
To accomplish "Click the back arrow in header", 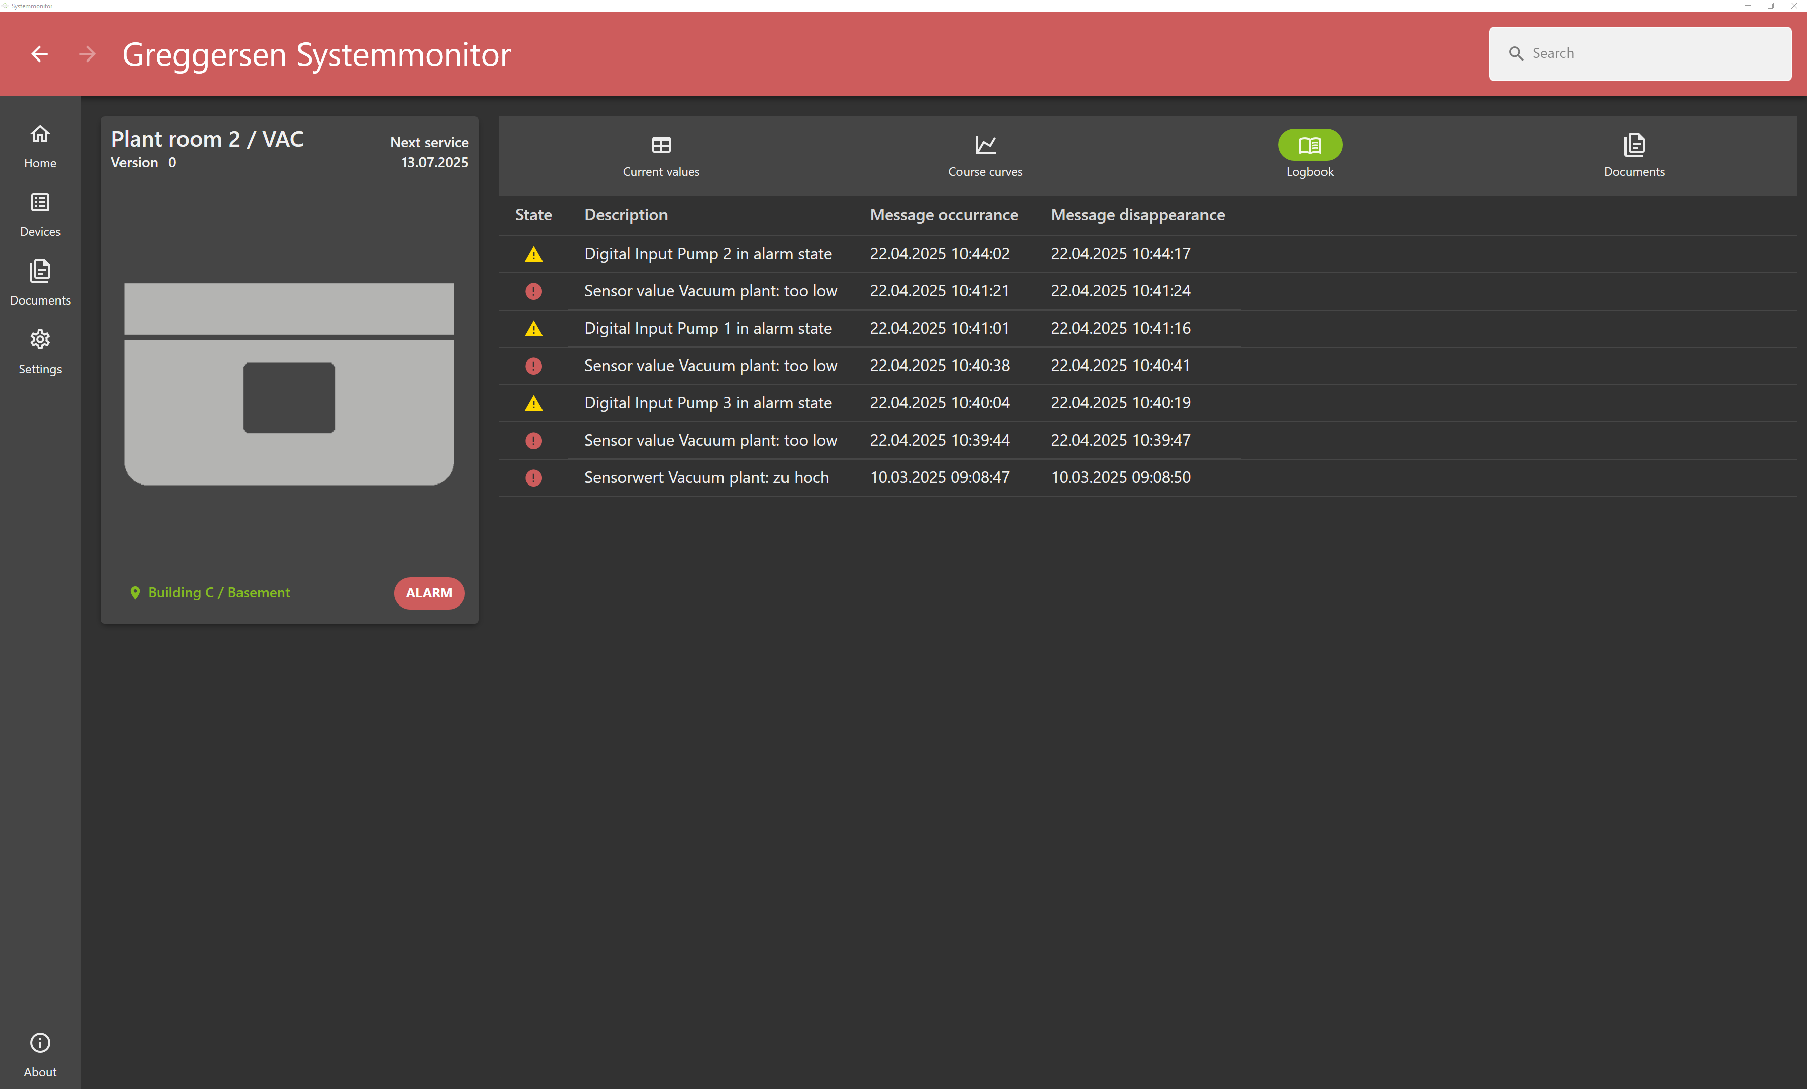I will (x=40, y=54).
